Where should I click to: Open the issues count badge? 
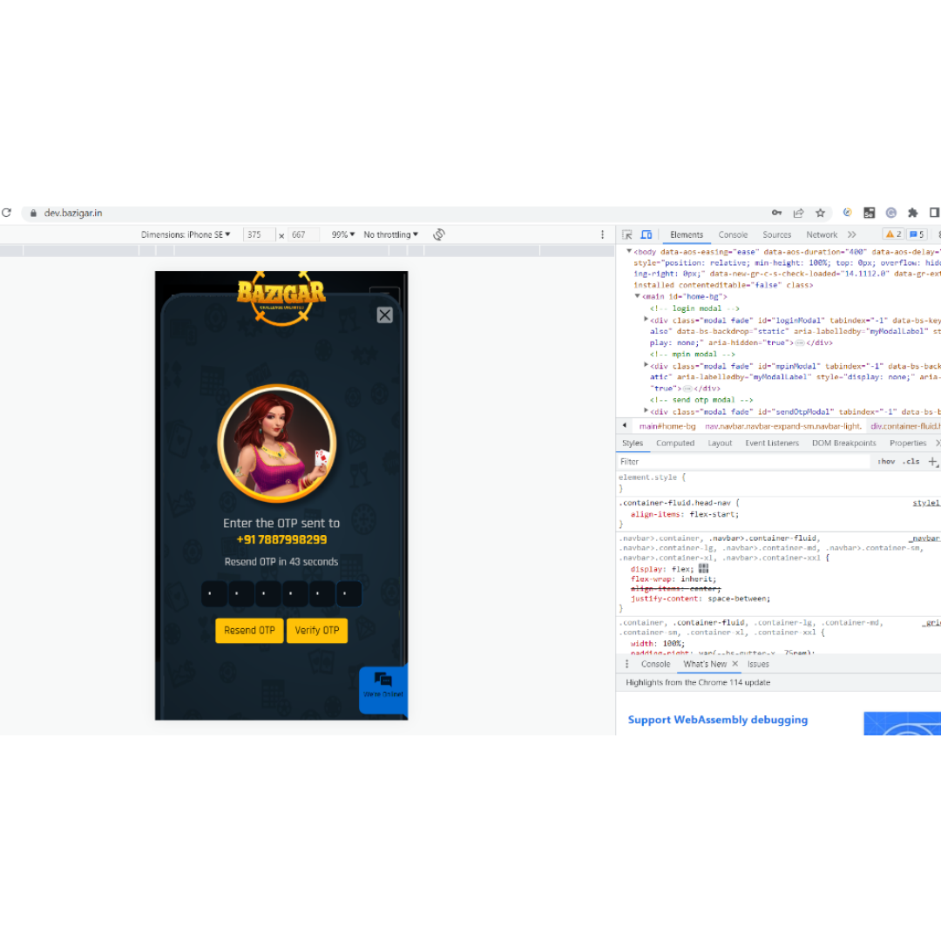click(x=917, y=234)
